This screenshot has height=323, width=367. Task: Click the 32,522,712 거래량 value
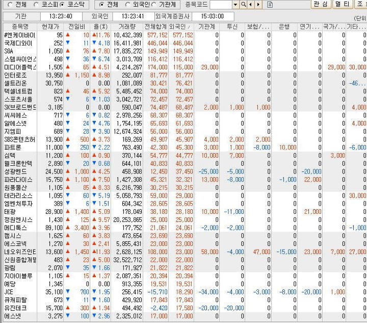point(127,260)
